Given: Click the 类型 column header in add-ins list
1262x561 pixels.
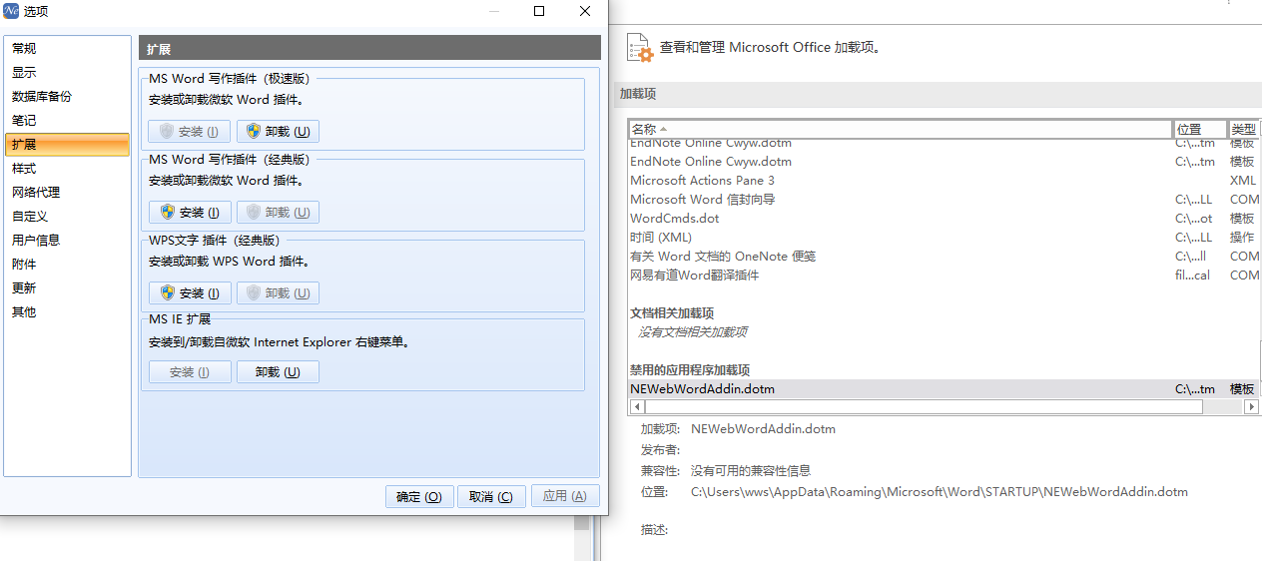Looking at the screenshot, I should pyautogui.click(x=1244, y=129).
